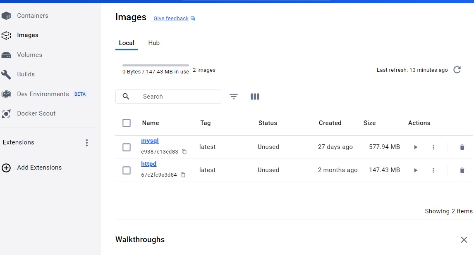Click the Extensions label in sidebar
Image resolution: width=474 pixels, height=255 pixels.
[x=19, y=142]
